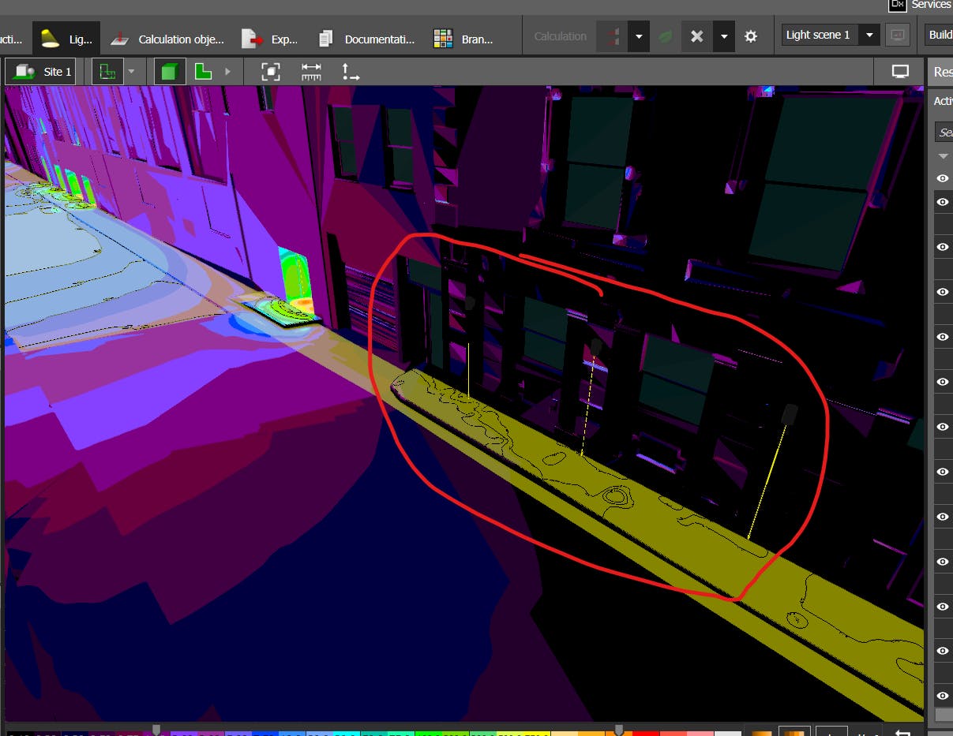This screenshot has height=736, width=953.
Task: Select the green floor plan view icon
Action: (203, 72)
